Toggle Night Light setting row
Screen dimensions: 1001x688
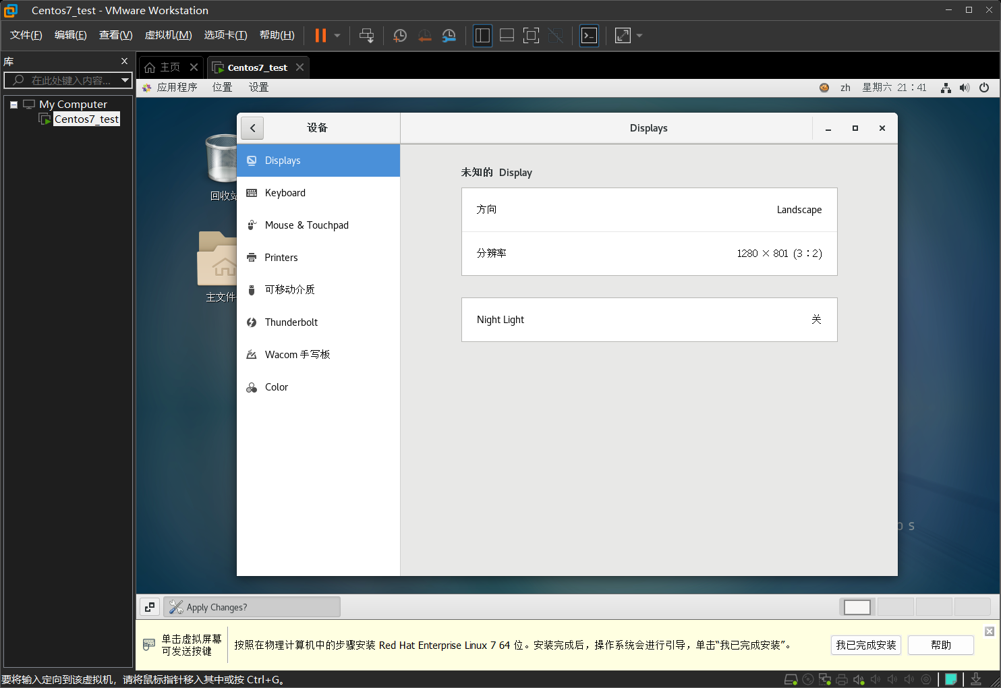pos(649,320)
